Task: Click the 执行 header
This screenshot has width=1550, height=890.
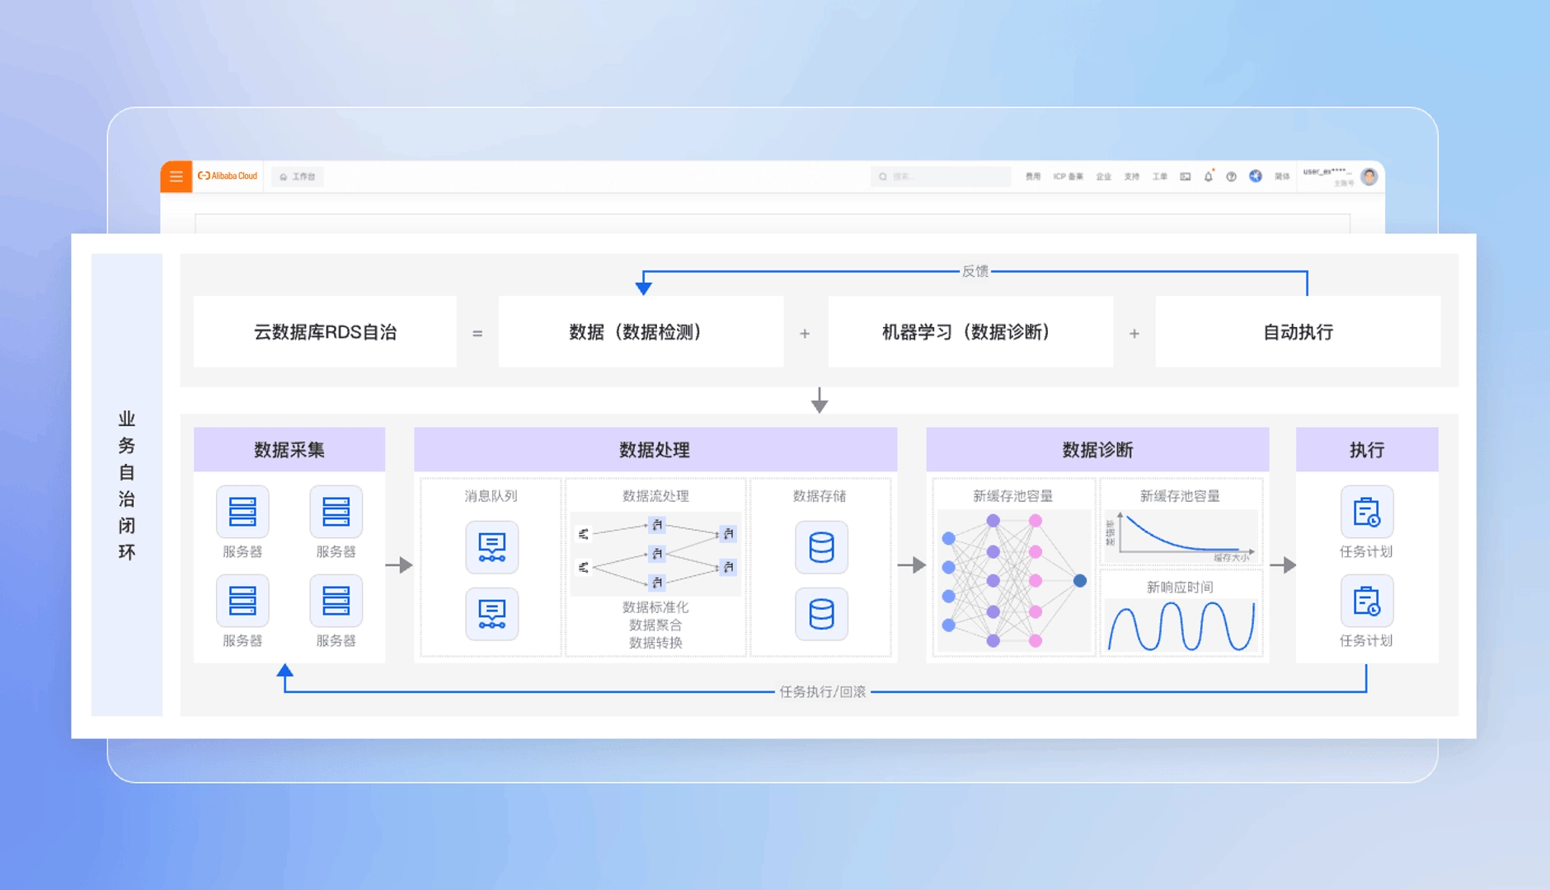Action: (x=1367, y=450)
